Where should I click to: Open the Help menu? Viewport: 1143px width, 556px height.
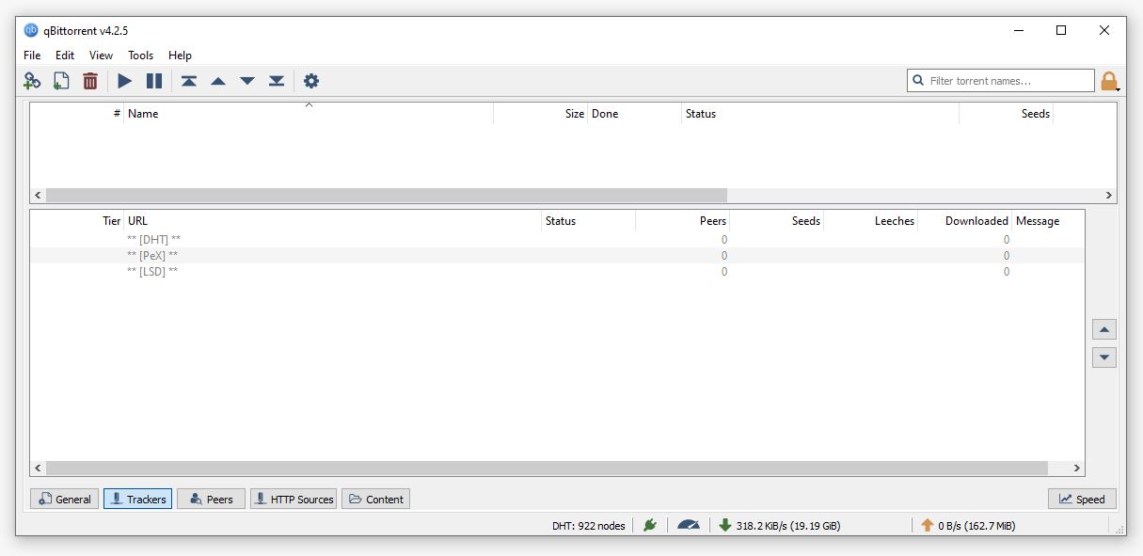coord(180,56)
